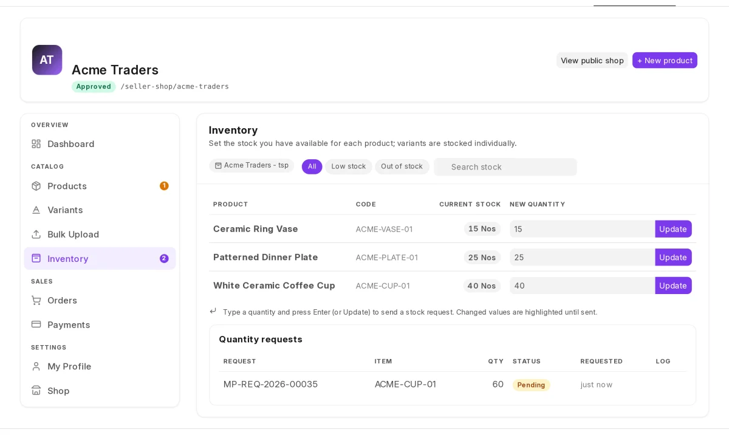This screenshot has width=729, height=435.
Task: Open Payments under Sales
Action: [x=100, y=324]
